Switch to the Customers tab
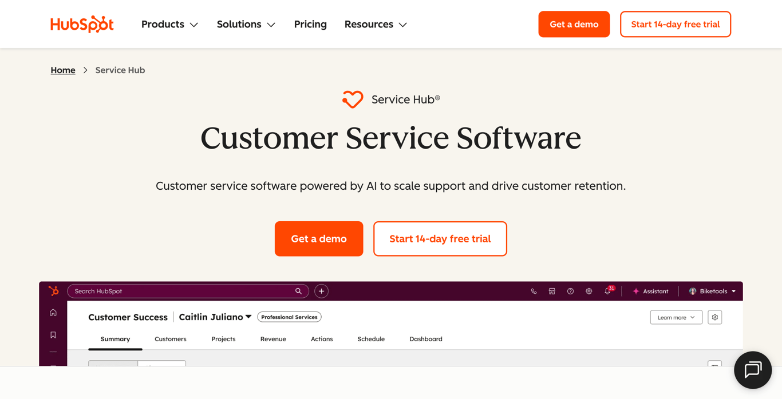782x399 pixels. tap(171, 339)
